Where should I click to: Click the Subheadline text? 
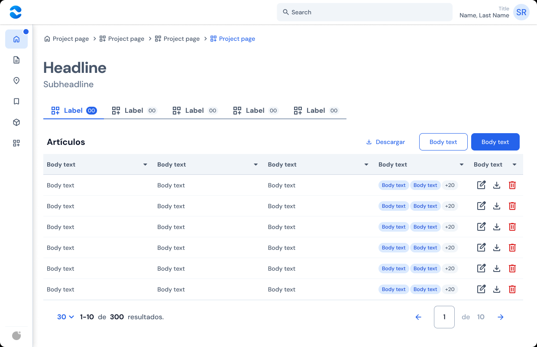68,84
